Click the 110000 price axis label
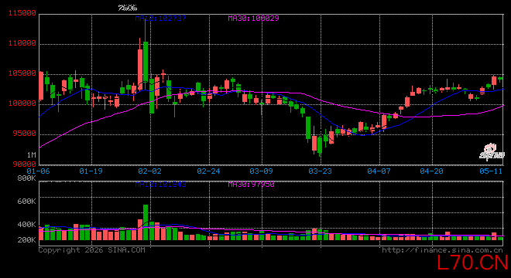 22,43
